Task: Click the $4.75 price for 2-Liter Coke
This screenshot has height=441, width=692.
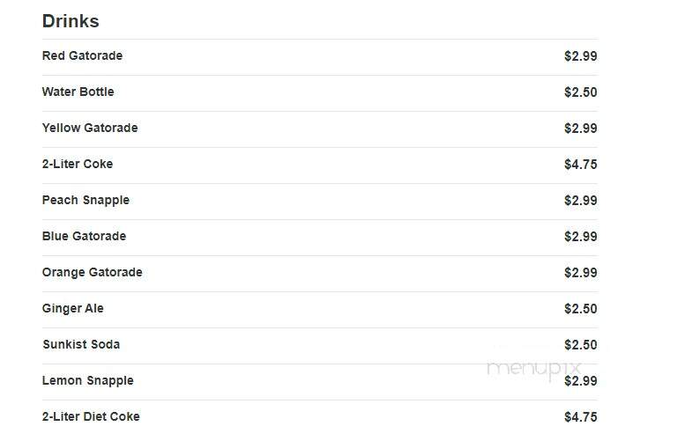Action: (x=581, y=165)
